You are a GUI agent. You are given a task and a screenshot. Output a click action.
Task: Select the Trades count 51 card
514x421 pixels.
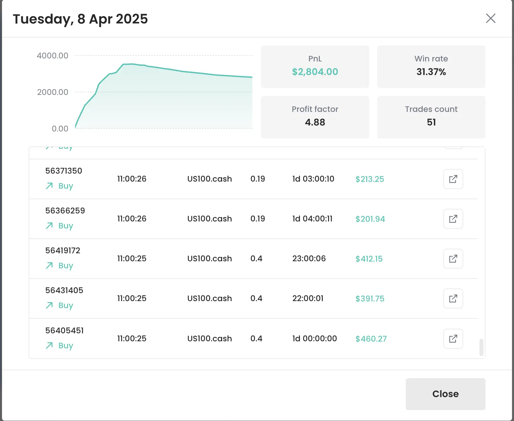click(x=431, y=117)
